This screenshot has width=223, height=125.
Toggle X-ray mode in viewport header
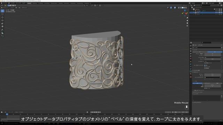(179, 8)
